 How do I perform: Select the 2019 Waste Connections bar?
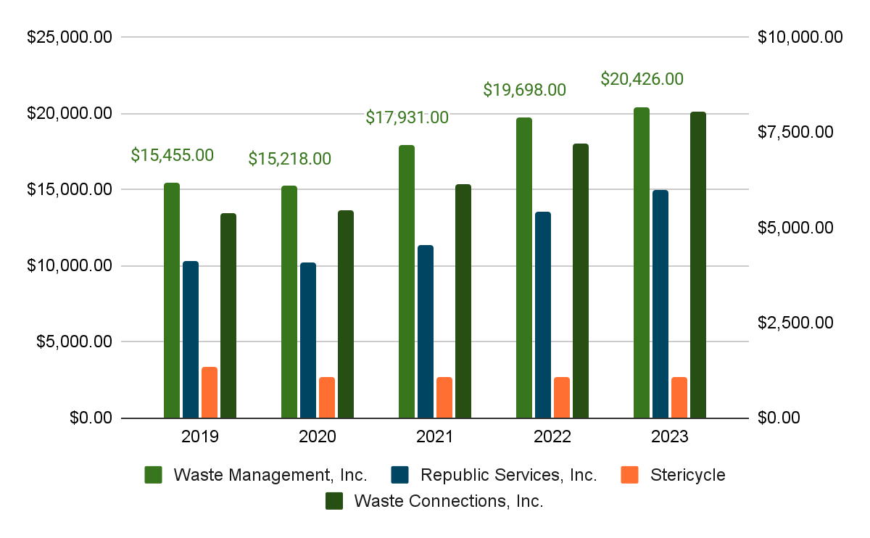228,315
